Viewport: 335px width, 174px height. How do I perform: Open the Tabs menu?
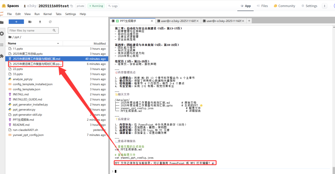59,14
